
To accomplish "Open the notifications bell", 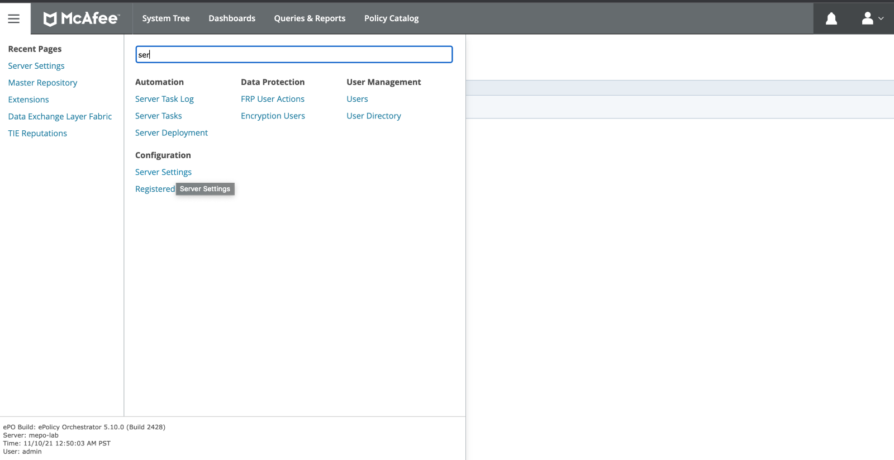I will [831, 18].
